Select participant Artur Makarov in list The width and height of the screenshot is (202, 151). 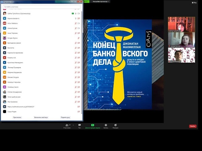[x=42, y=23]
